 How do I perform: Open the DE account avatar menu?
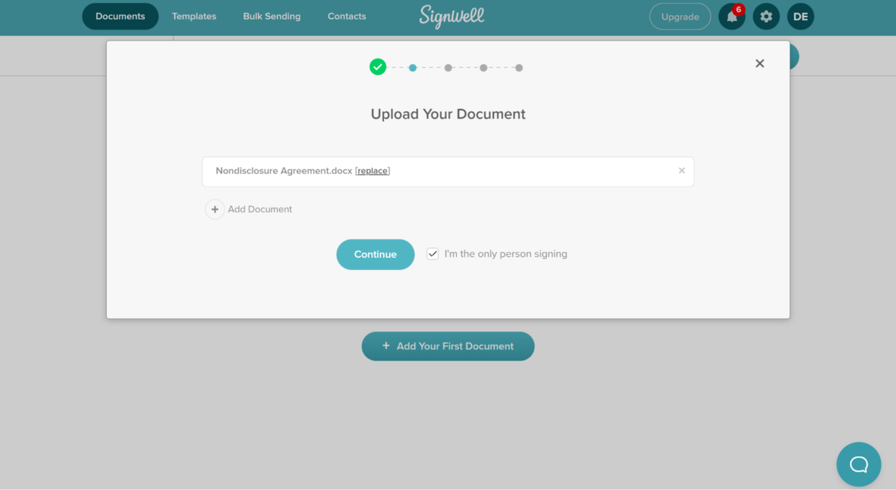coord(800,17)
